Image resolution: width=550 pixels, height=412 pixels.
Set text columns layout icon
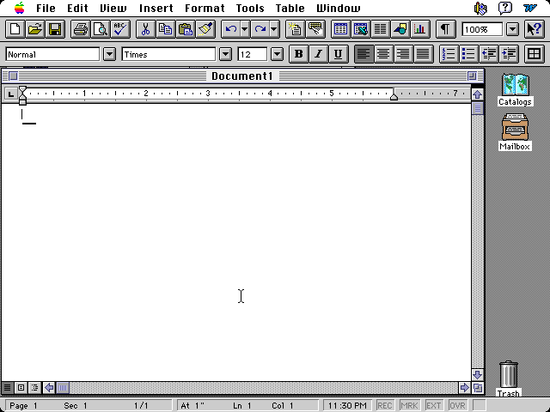point(381,29)
